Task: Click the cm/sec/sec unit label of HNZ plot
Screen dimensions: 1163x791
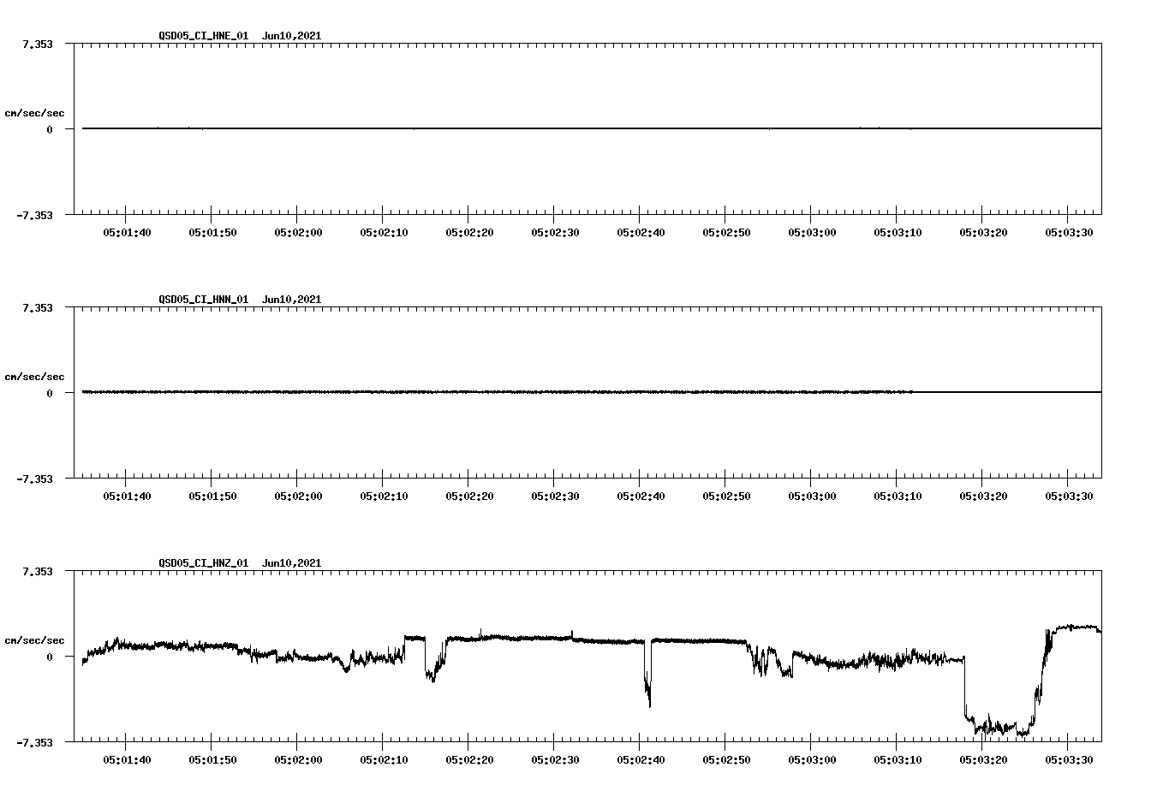Action: click(x=34, y=640)
